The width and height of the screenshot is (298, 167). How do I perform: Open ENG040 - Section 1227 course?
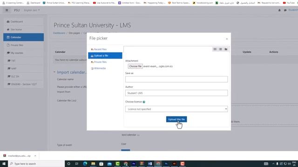[x=24, y=84]
